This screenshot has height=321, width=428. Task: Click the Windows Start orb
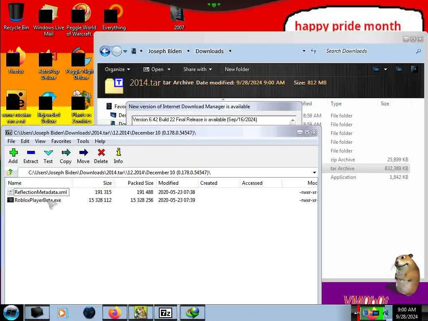[x=11, y=313]
